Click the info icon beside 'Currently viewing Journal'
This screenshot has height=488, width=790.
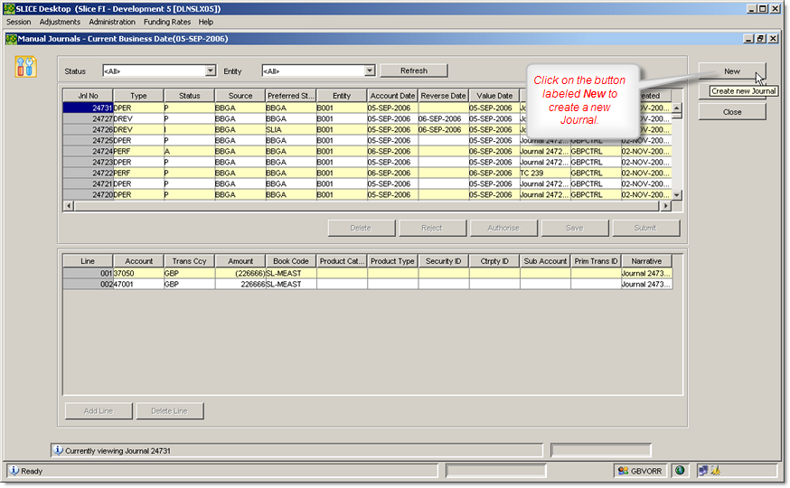[58, 450]
